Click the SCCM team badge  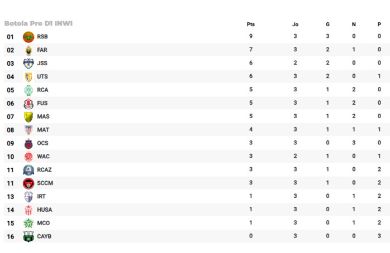click(28, 183)
